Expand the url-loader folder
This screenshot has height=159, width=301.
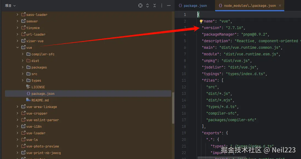tap(18, 34)
